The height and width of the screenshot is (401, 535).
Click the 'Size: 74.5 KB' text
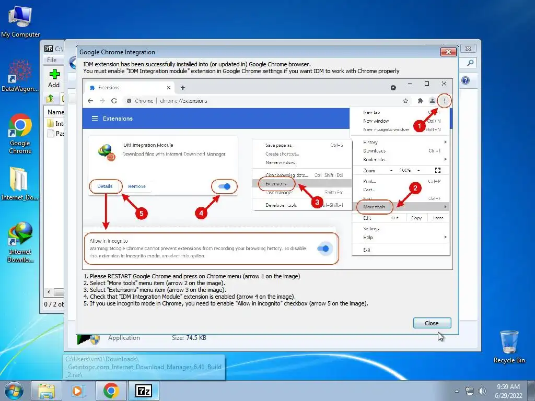[189, 338]
